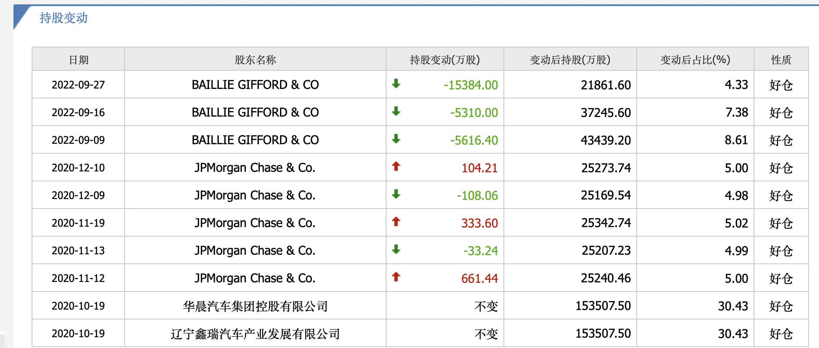
Task: Select date 2020-11-13
Action: click(x=78, y=250)
